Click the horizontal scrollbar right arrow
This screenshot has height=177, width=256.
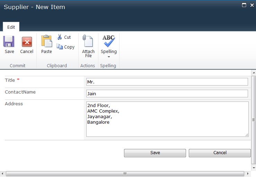click(x=248, y=174)
